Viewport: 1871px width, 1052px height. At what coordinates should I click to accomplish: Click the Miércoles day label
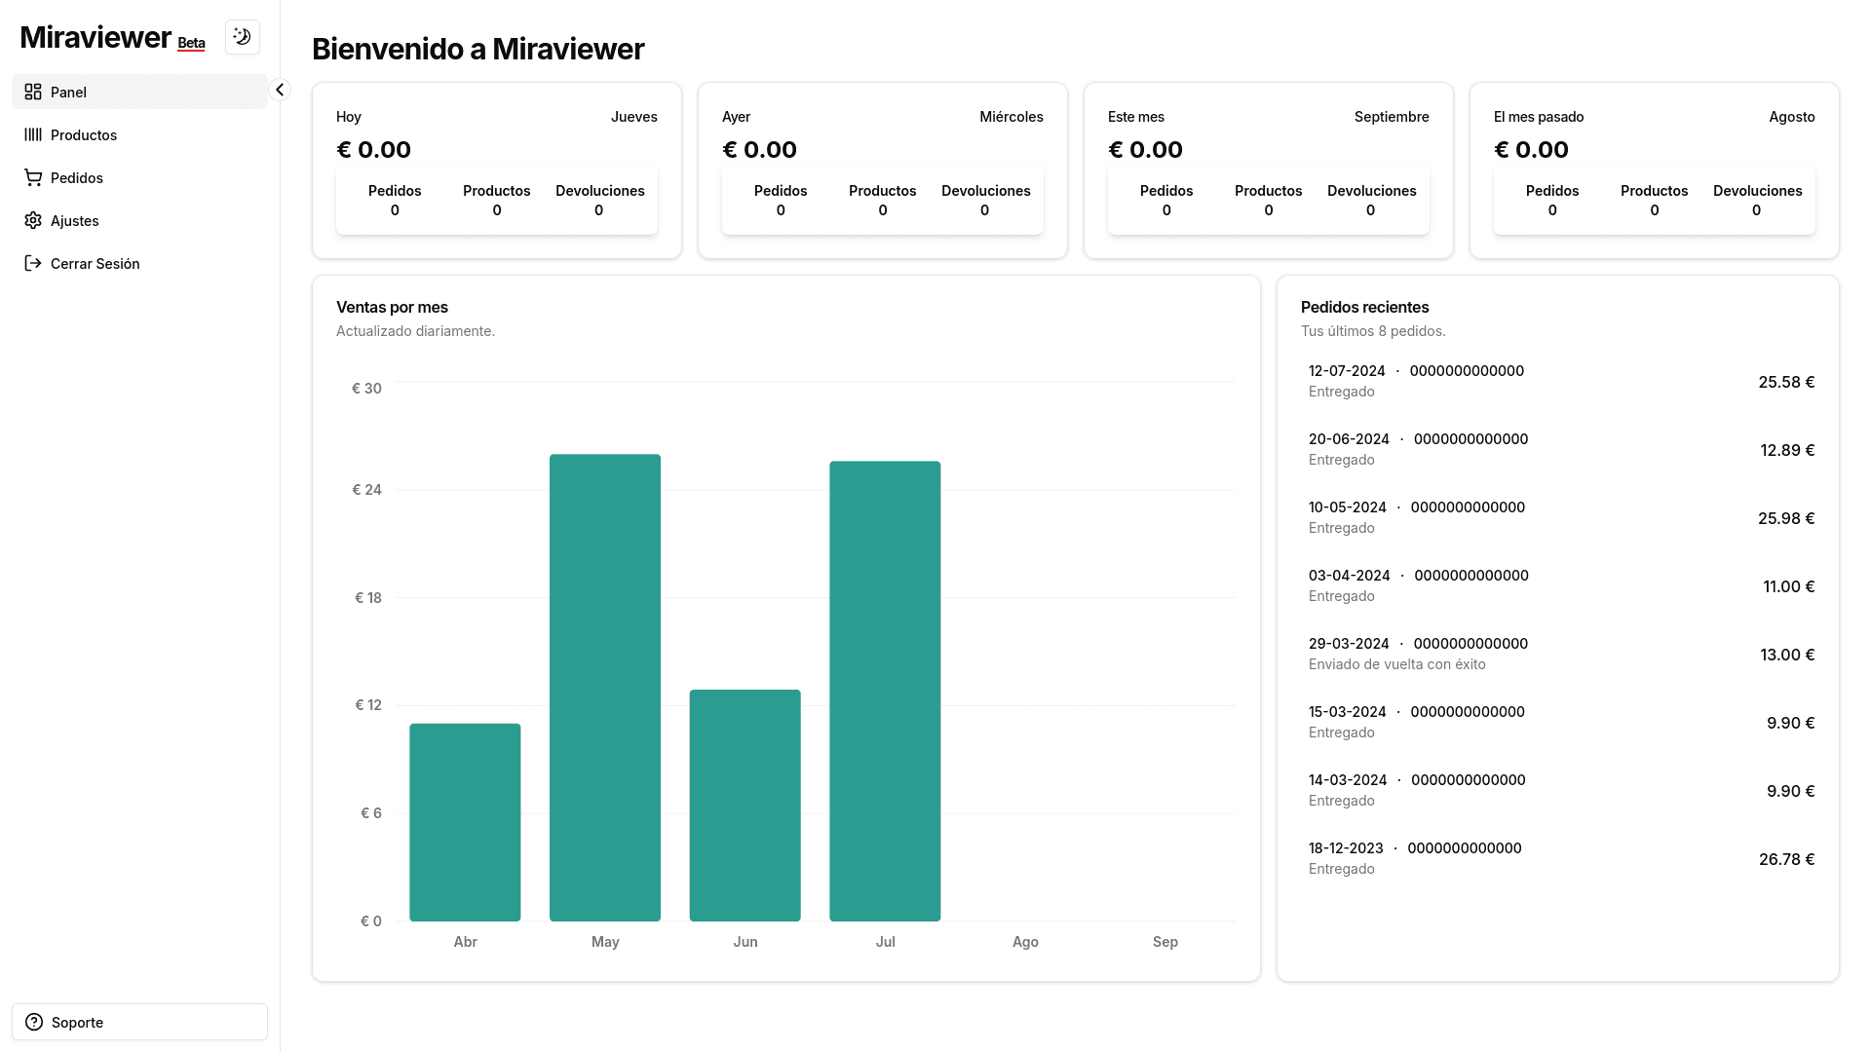tap(1012, 117)
